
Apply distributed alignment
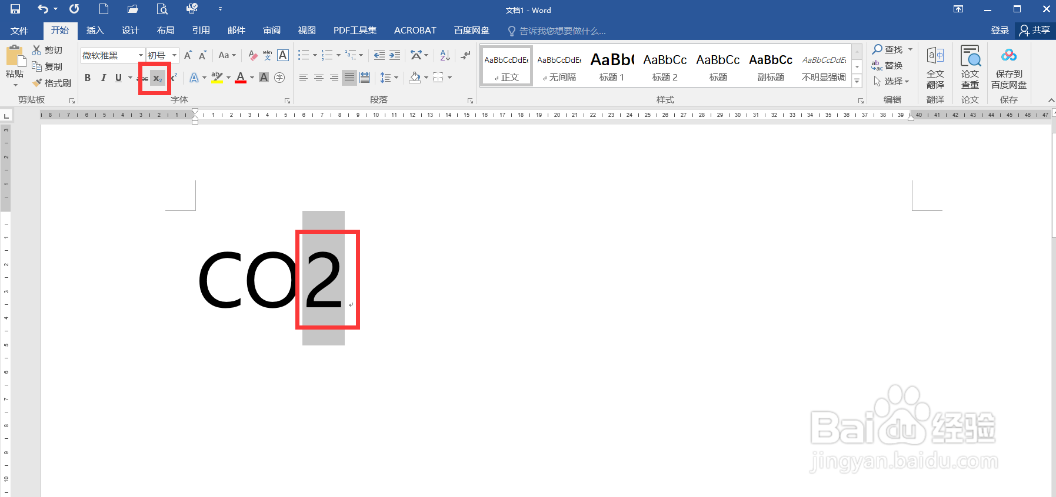(365, 78)
